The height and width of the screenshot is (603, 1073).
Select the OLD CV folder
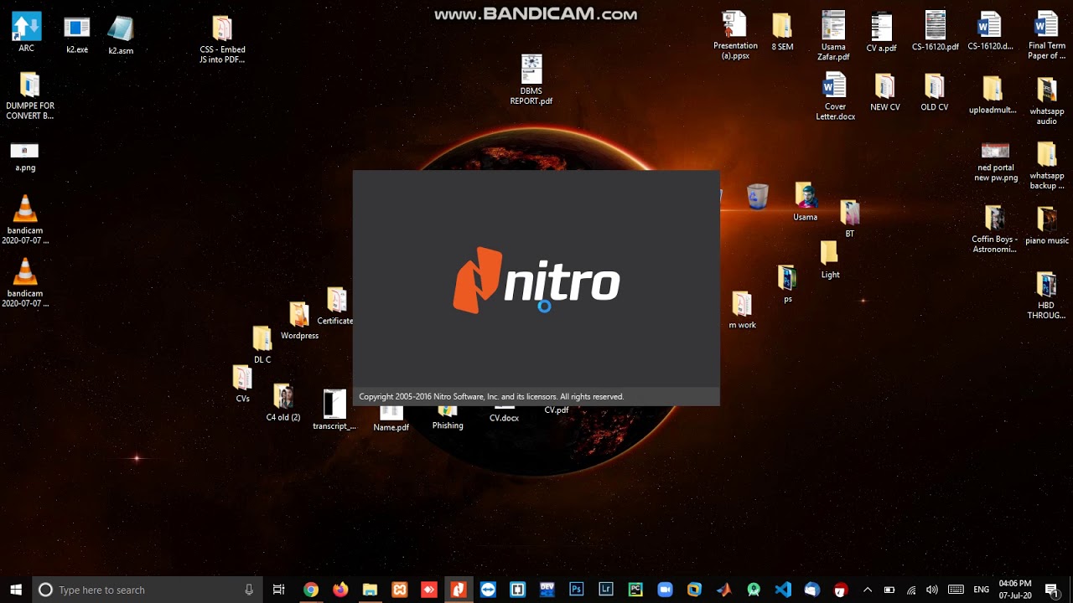tap(935, 93)
